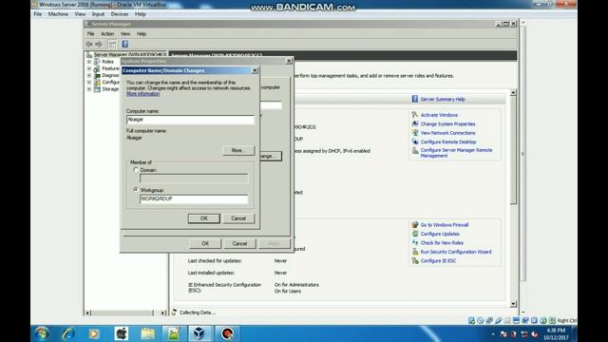608x342 pixels.
Task: Open the blue Help icon in Server Manager toolbar
Action: pos(124,45)
